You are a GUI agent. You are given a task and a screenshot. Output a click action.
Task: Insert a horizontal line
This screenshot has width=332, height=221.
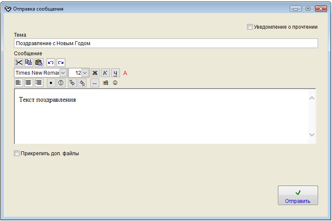click(95, 83)
